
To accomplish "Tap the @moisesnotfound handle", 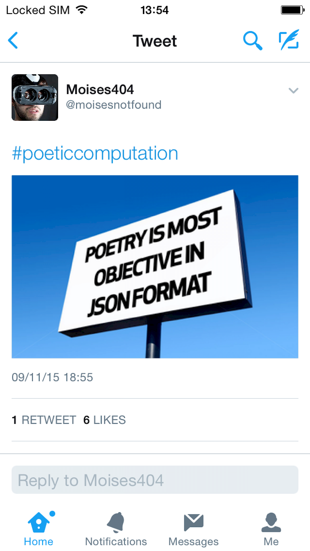I will (114, 105).
